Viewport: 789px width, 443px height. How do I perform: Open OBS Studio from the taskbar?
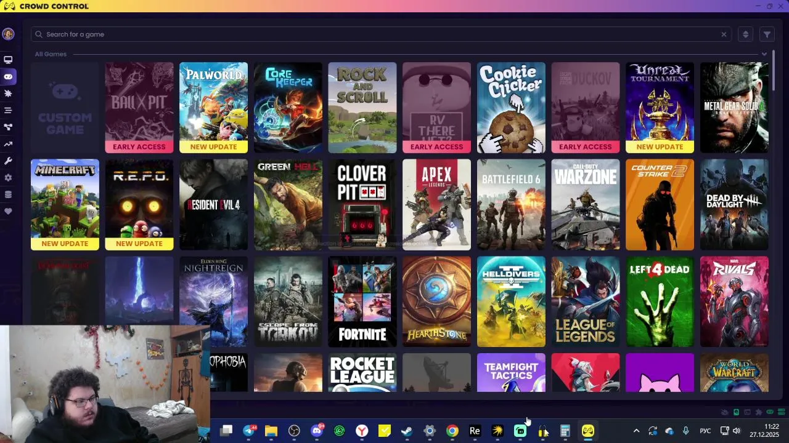(294, 431)
